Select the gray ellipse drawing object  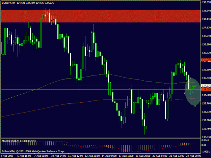tap(193, 92)
